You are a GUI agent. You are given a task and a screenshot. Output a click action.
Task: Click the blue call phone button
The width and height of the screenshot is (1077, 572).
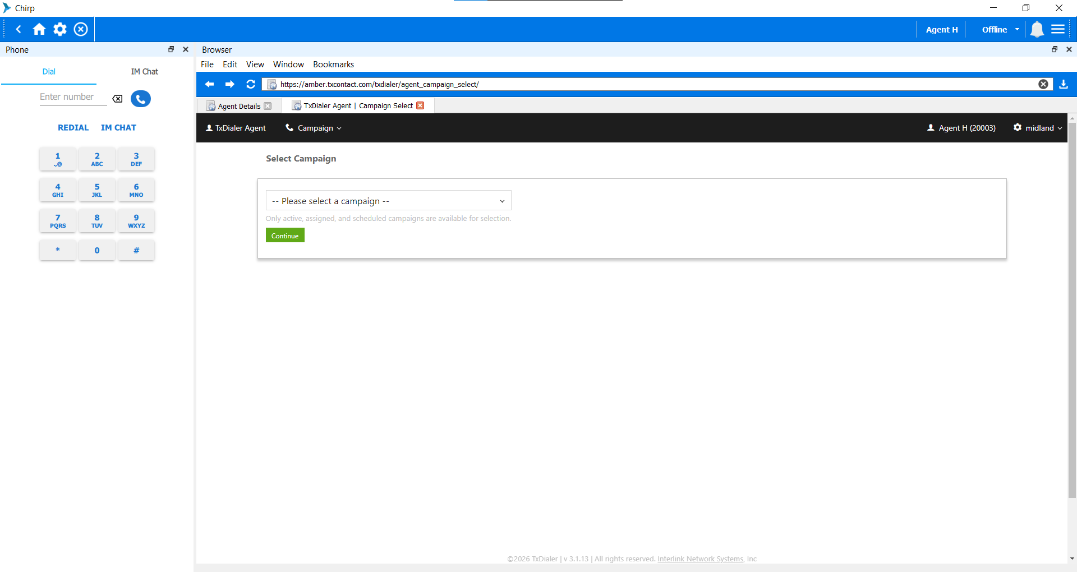click(141, 99)
